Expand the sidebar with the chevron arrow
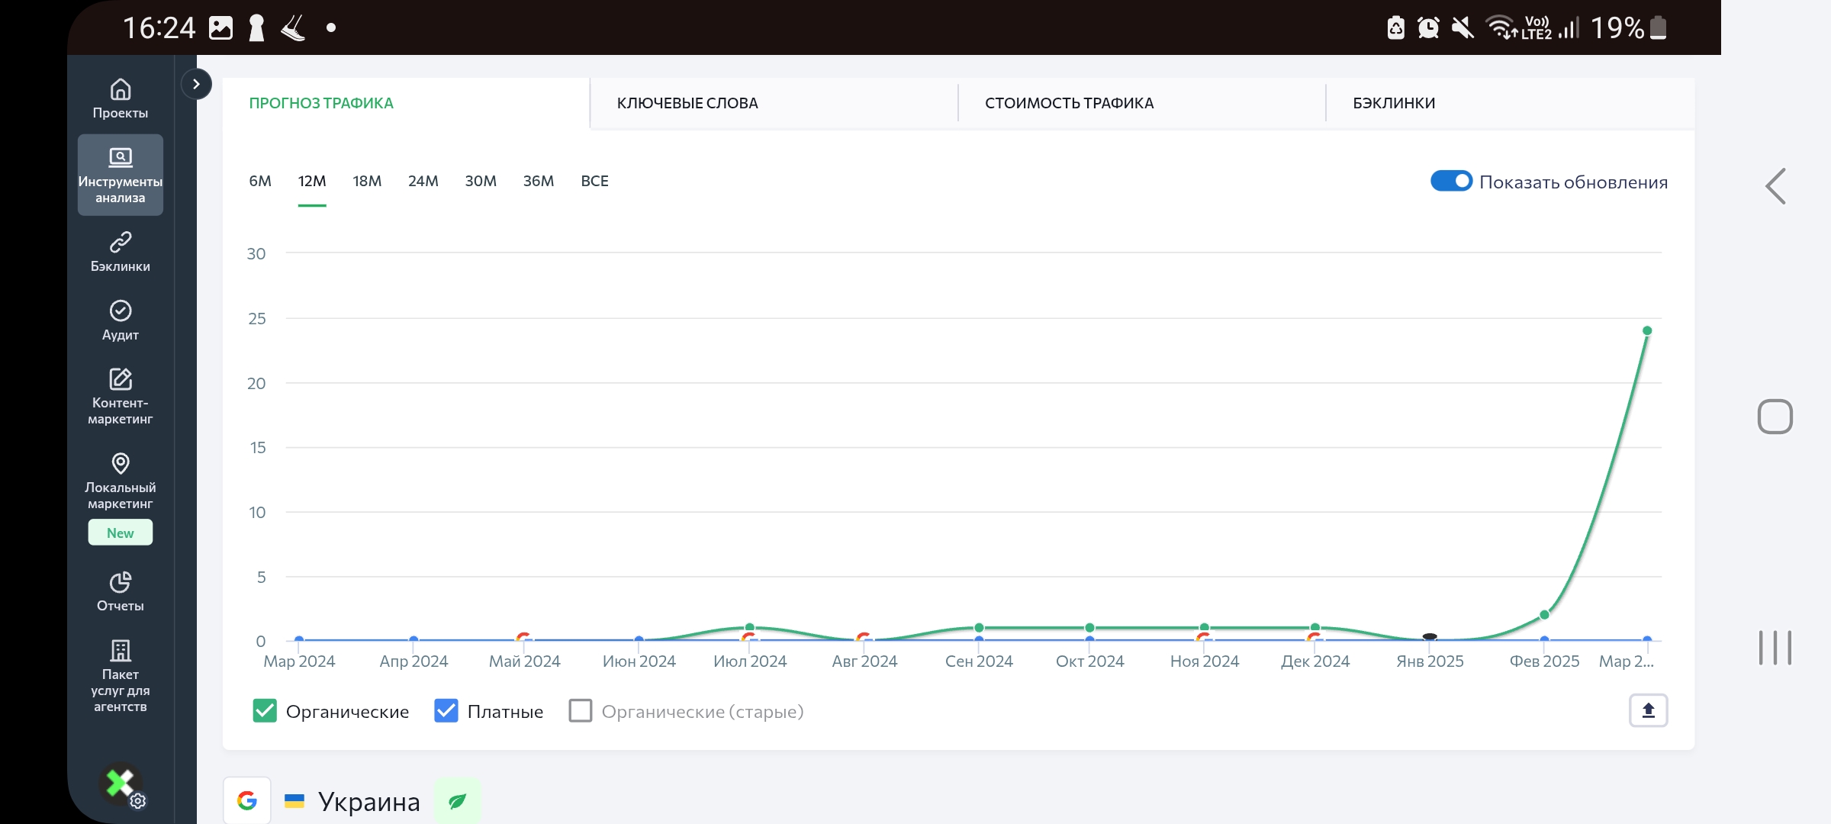1831x824 pixels. point(196,84)
